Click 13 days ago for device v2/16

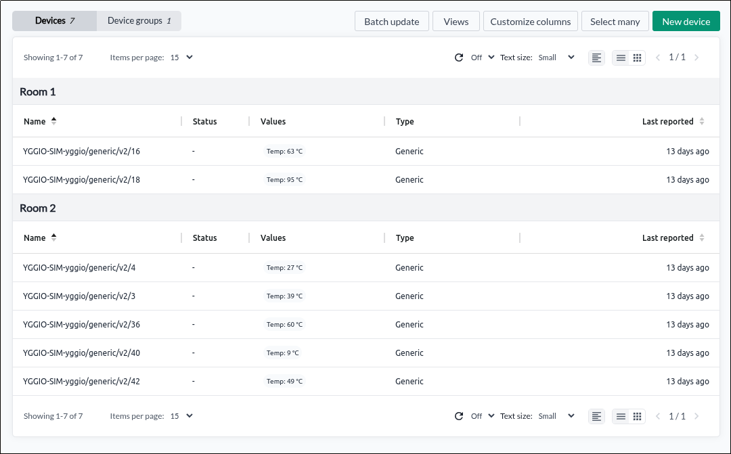(x=688, y=152)
